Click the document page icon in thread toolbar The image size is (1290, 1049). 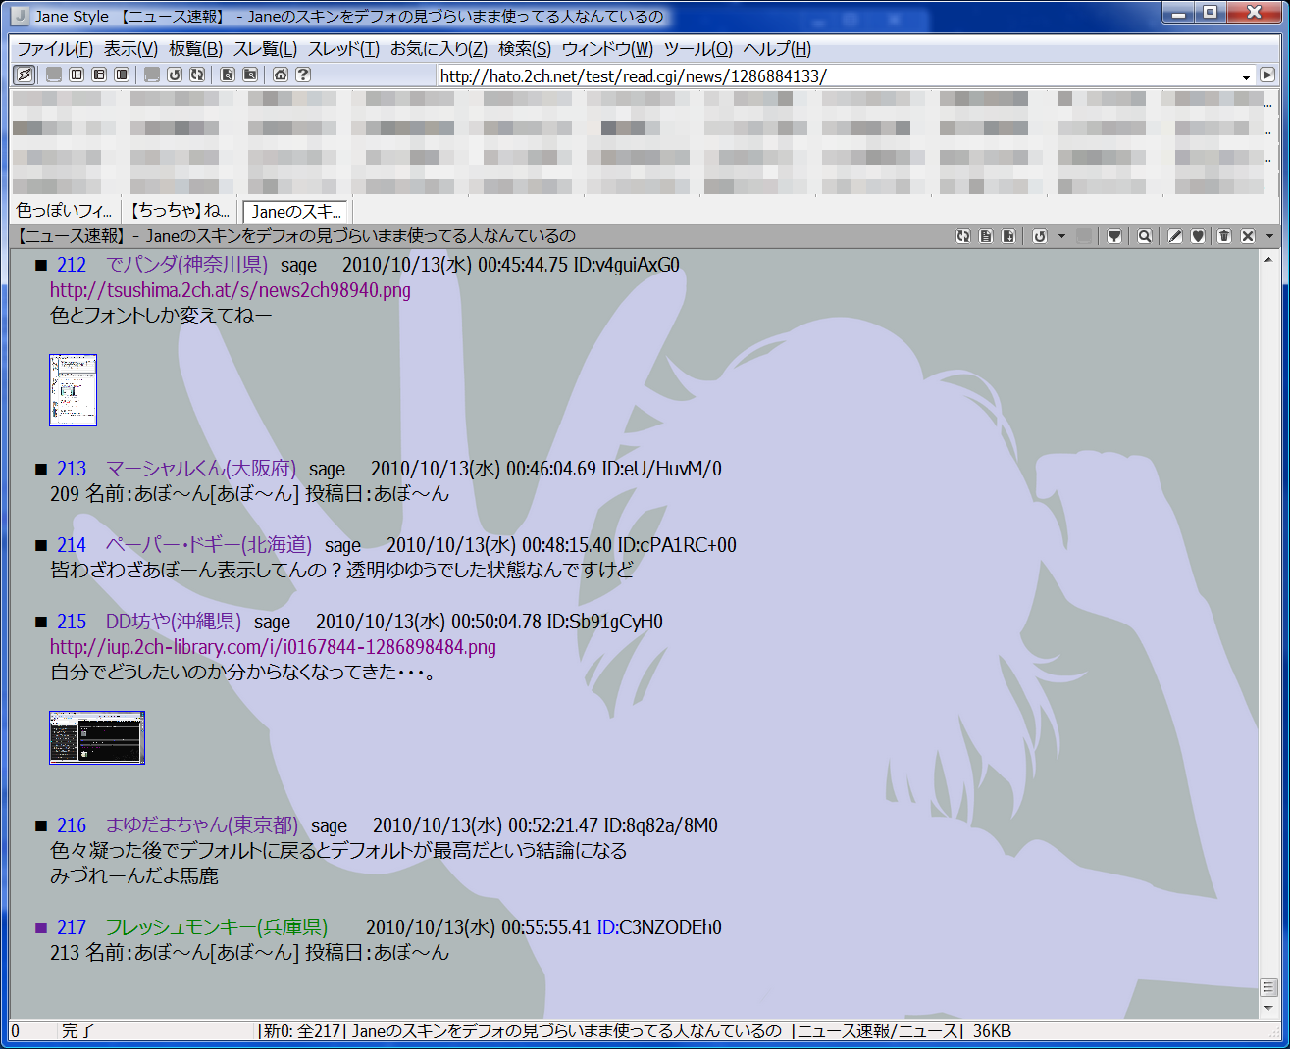[x=986, y=236]
